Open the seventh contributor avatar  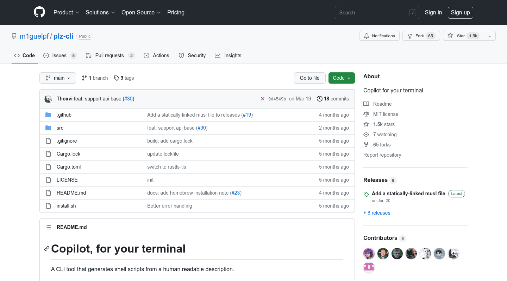[x=453, y=254]
